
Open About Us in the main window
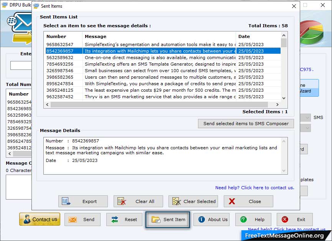click(211, 220)
